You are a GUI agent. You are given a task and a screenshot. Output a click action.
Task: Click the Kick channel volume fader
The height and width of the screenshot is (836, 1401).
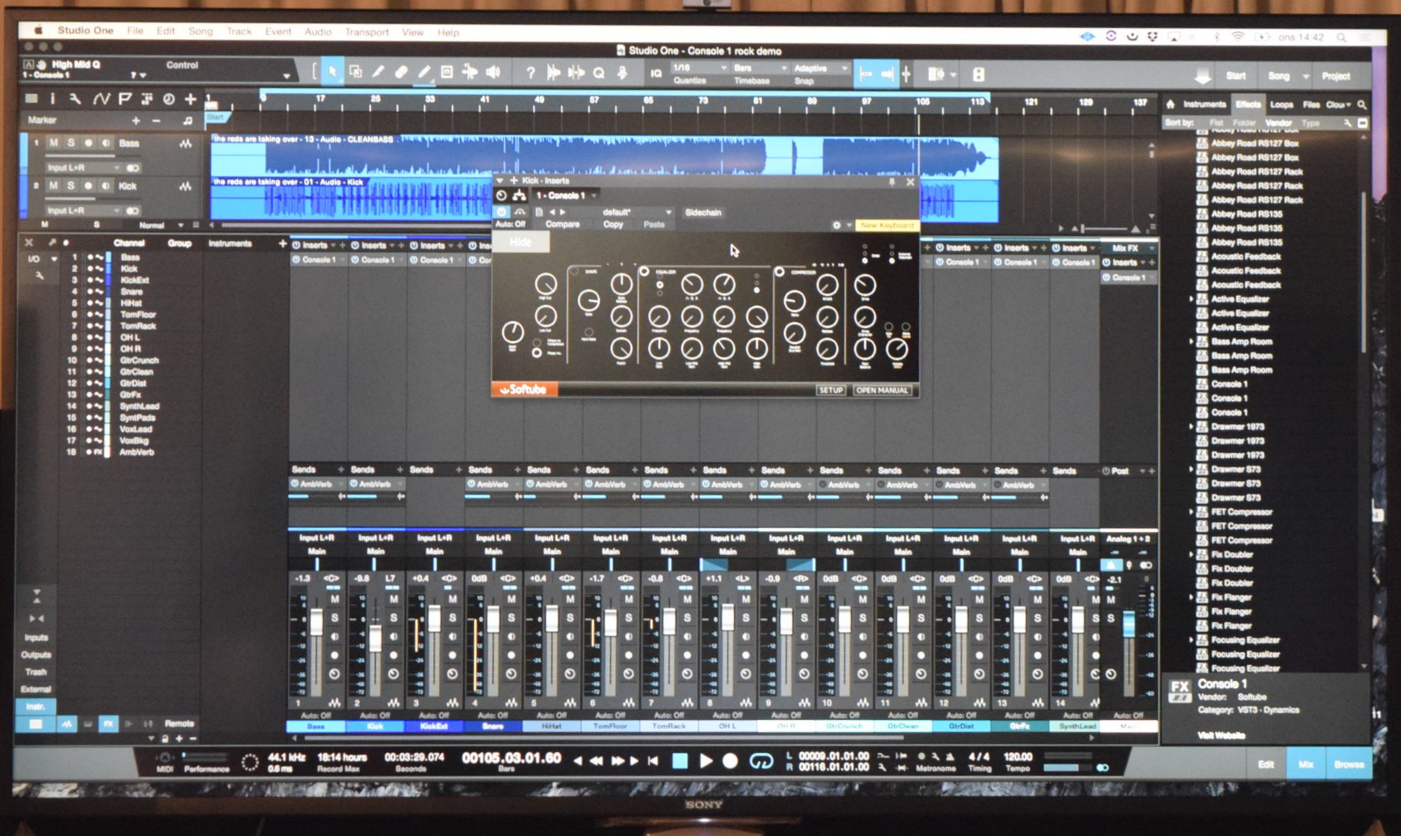[x=375, y=639]
